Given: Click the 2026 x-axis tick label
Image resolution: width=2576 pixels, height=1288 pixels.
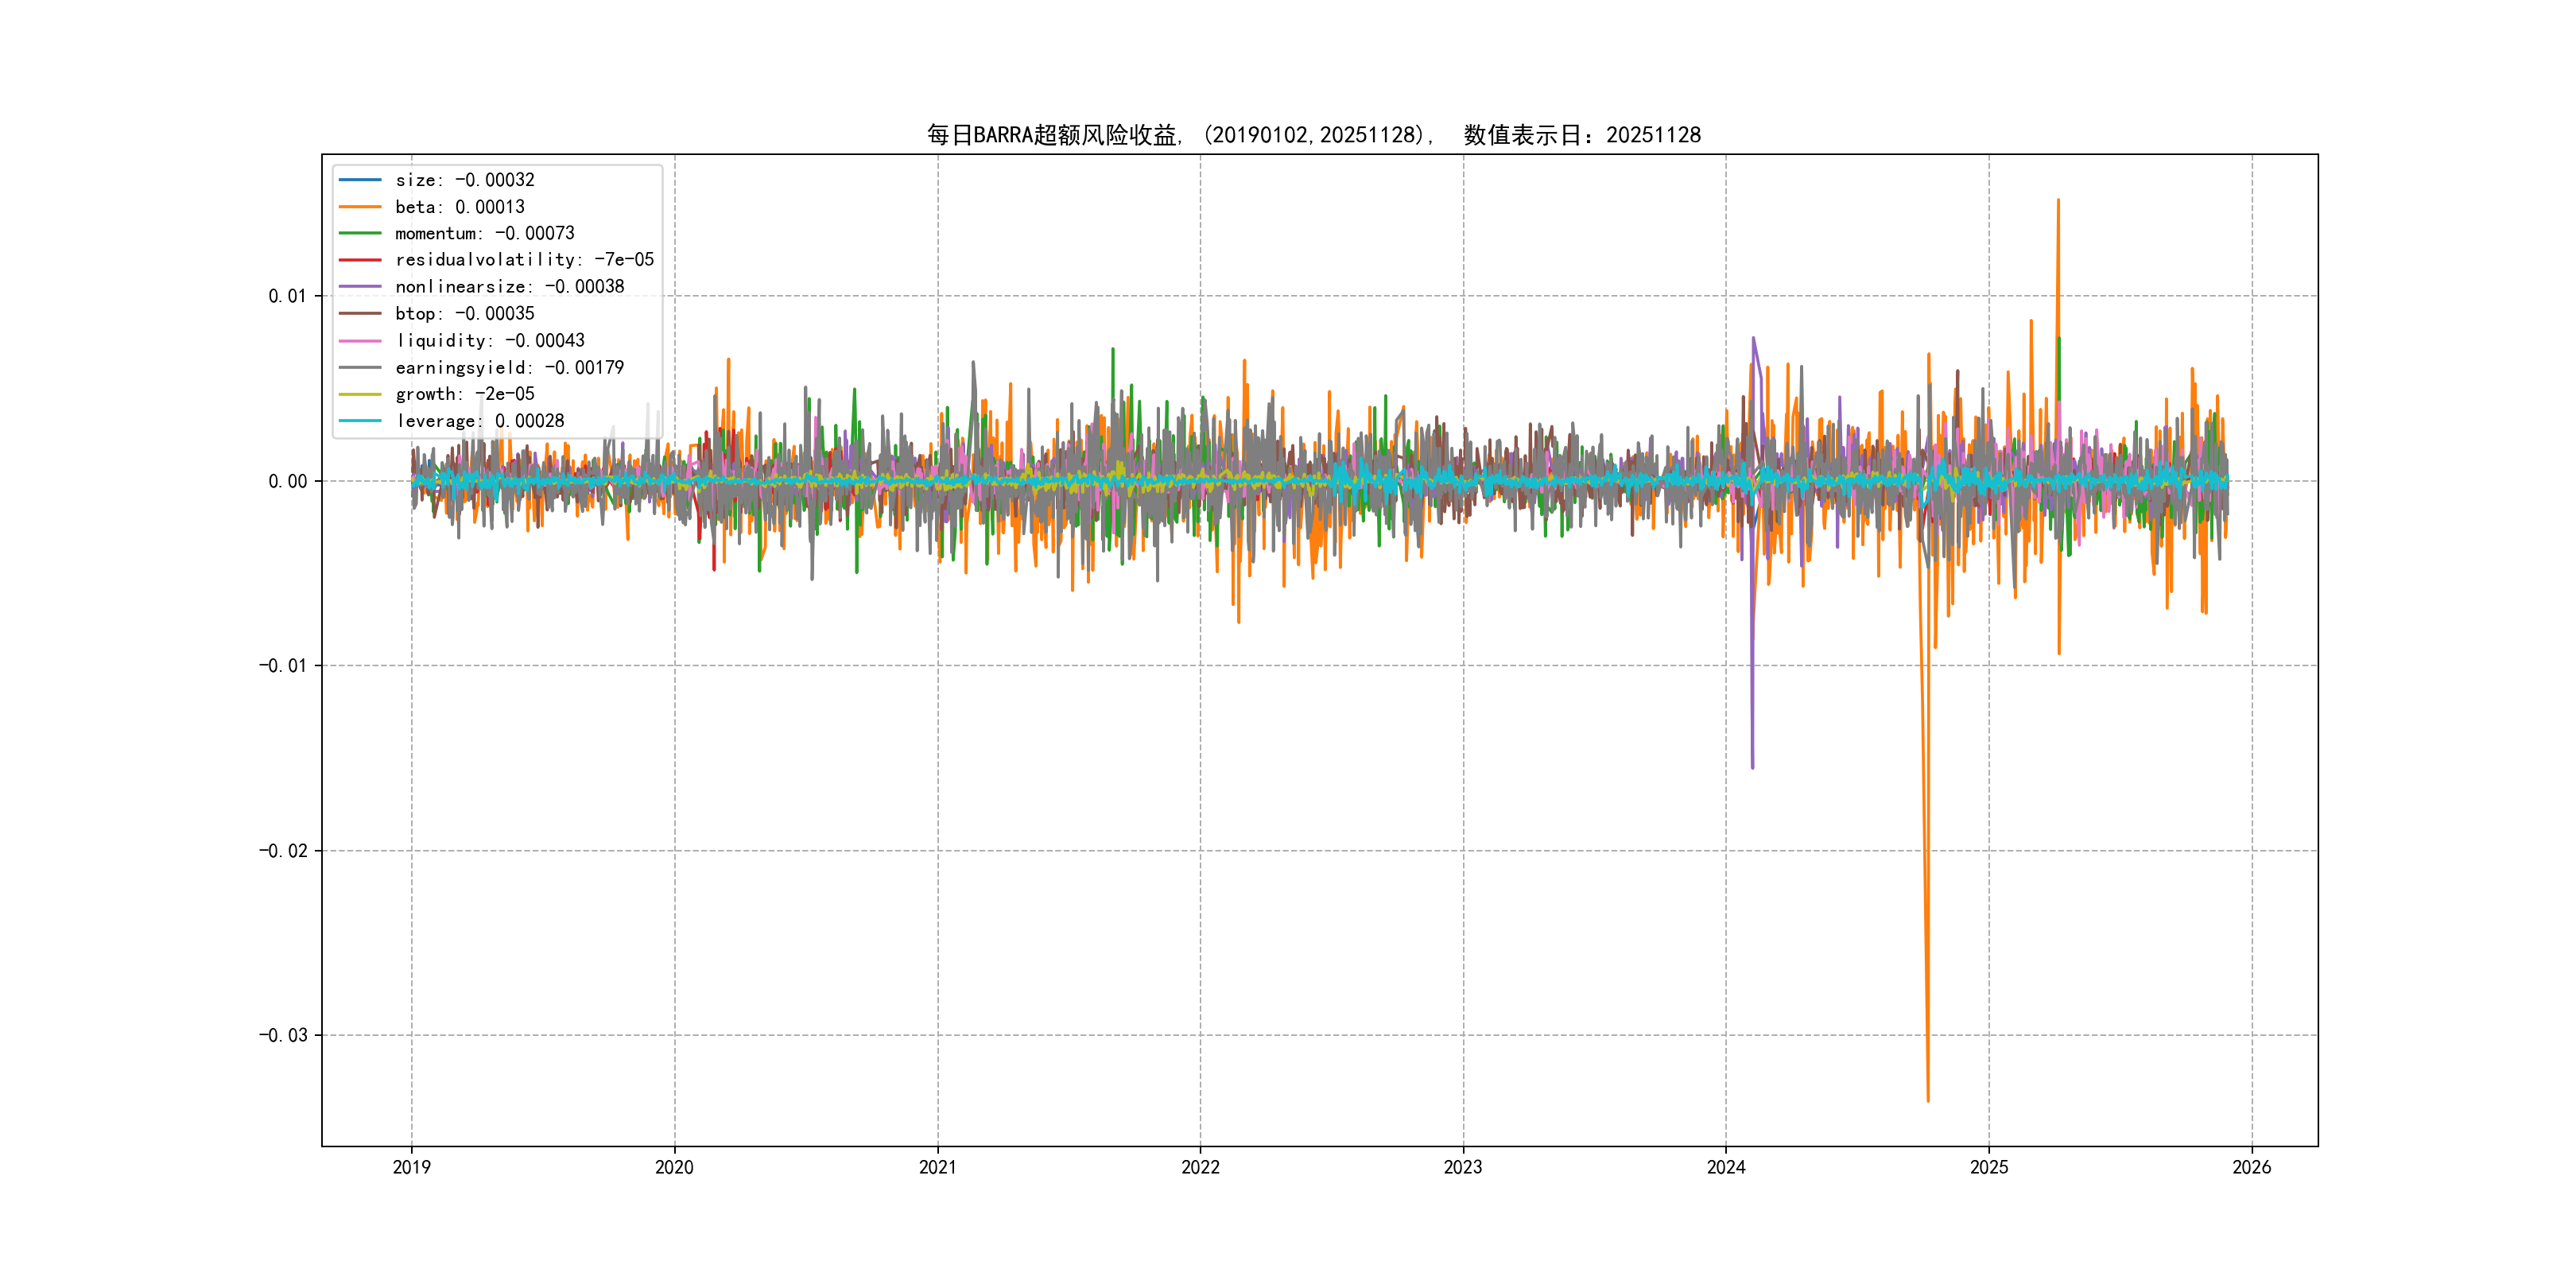Looking at the screenshot, I should click(2251, 1167).
